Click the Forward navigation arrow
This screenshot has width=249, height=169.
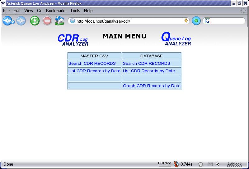pyautogui.click(x=21, y=21)
